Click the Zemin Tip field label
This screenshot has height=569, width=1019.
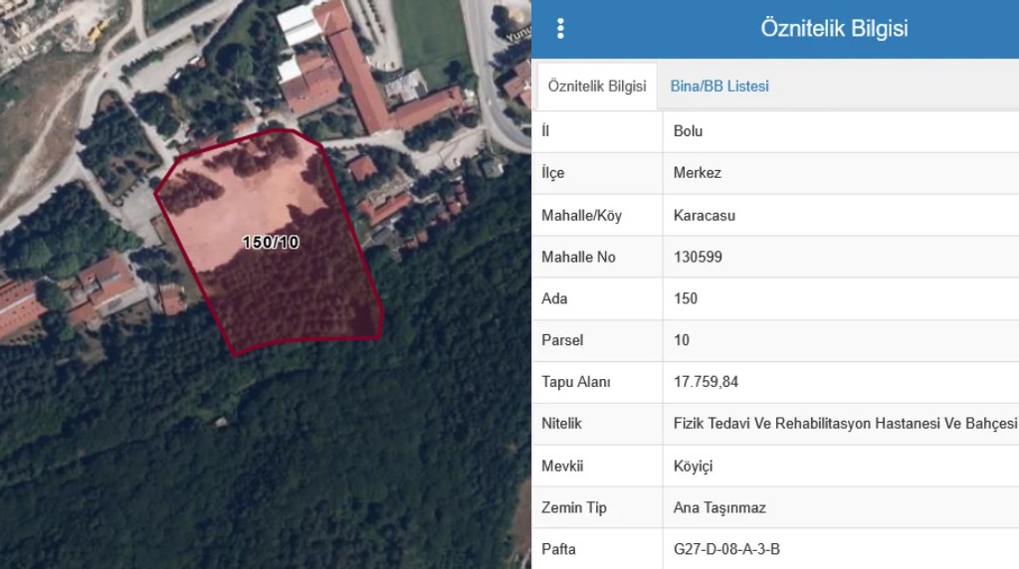point(574,507)
